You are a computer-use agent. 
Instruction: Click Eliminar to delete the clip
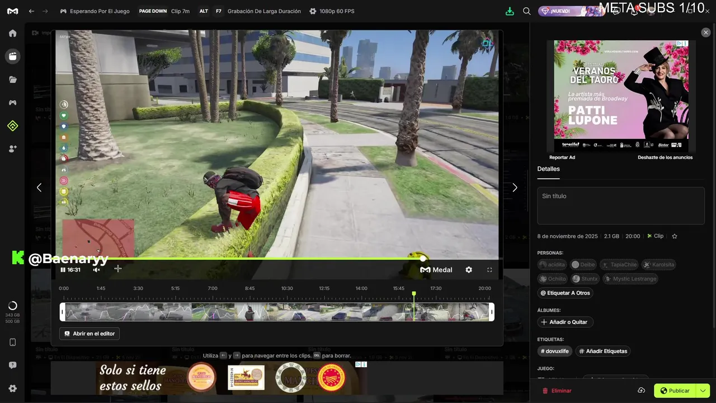pyautogui.click(x=557, y=391)
